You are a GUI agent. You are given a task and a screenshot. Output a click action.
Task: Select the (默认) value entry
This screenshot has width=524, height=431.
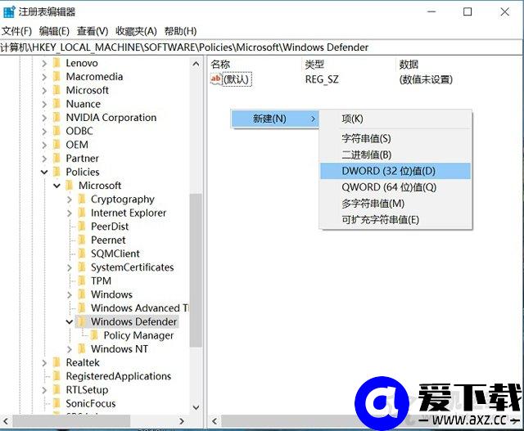(237, 79)
